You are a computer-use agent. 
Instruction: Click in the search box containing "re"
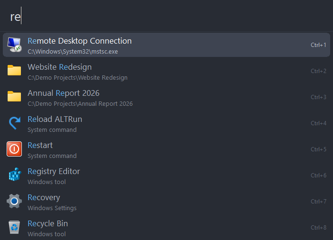pyautogui.click(x=166, y=16)
